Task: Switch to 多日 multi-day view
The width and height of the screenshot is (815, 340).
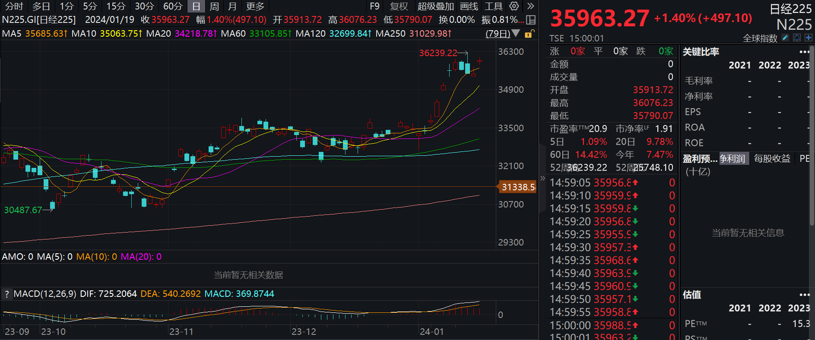Action: [x=41, y=6]
